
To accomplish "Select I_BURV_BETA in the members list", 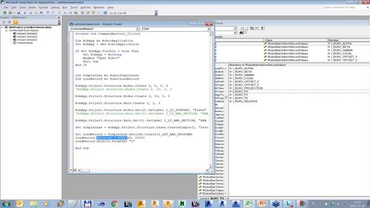I will click(242, 72).
